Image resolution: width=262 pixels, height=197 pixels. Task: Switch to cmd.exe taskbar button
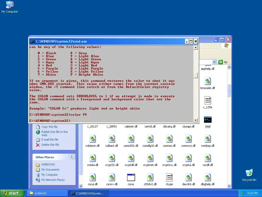tap(89, 193)
